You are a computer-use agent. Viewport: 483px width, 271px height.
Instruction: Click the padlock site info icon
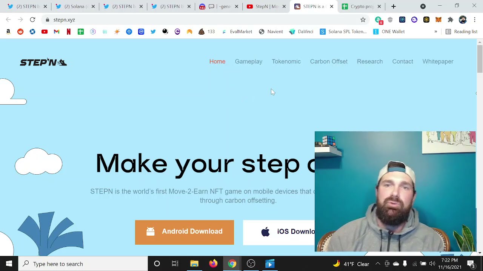pyautogui.click(x=47, y=20)
